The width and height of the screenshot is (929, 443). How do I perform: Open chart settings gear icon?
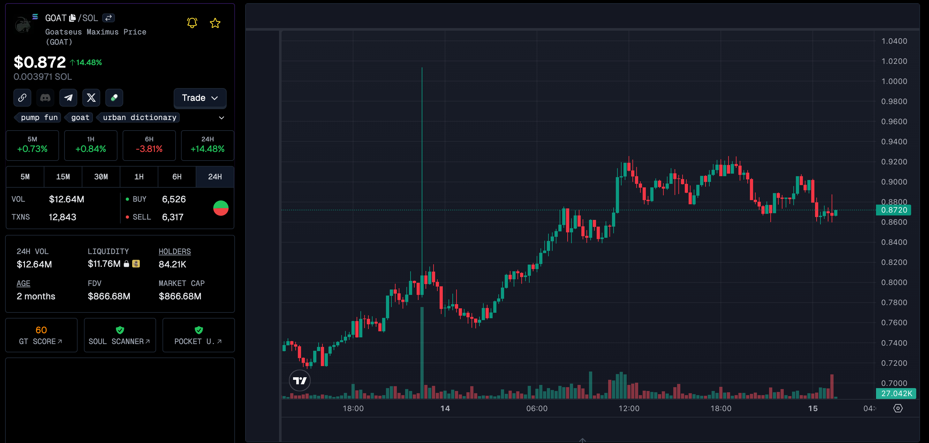click(x=898, y=408)
